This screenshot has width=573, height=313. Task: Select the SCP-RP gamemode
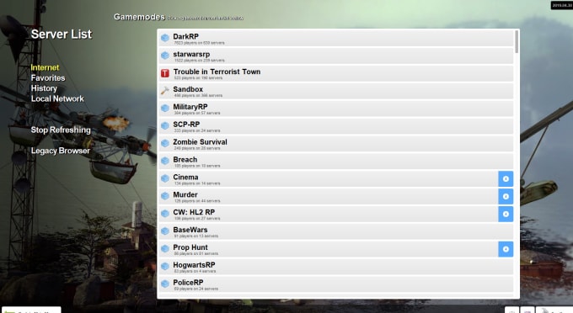(x=336, y=125)
